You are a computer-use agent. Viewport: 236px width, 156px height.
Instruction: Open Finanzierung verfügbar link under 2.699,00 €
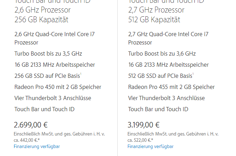[37, 147]
